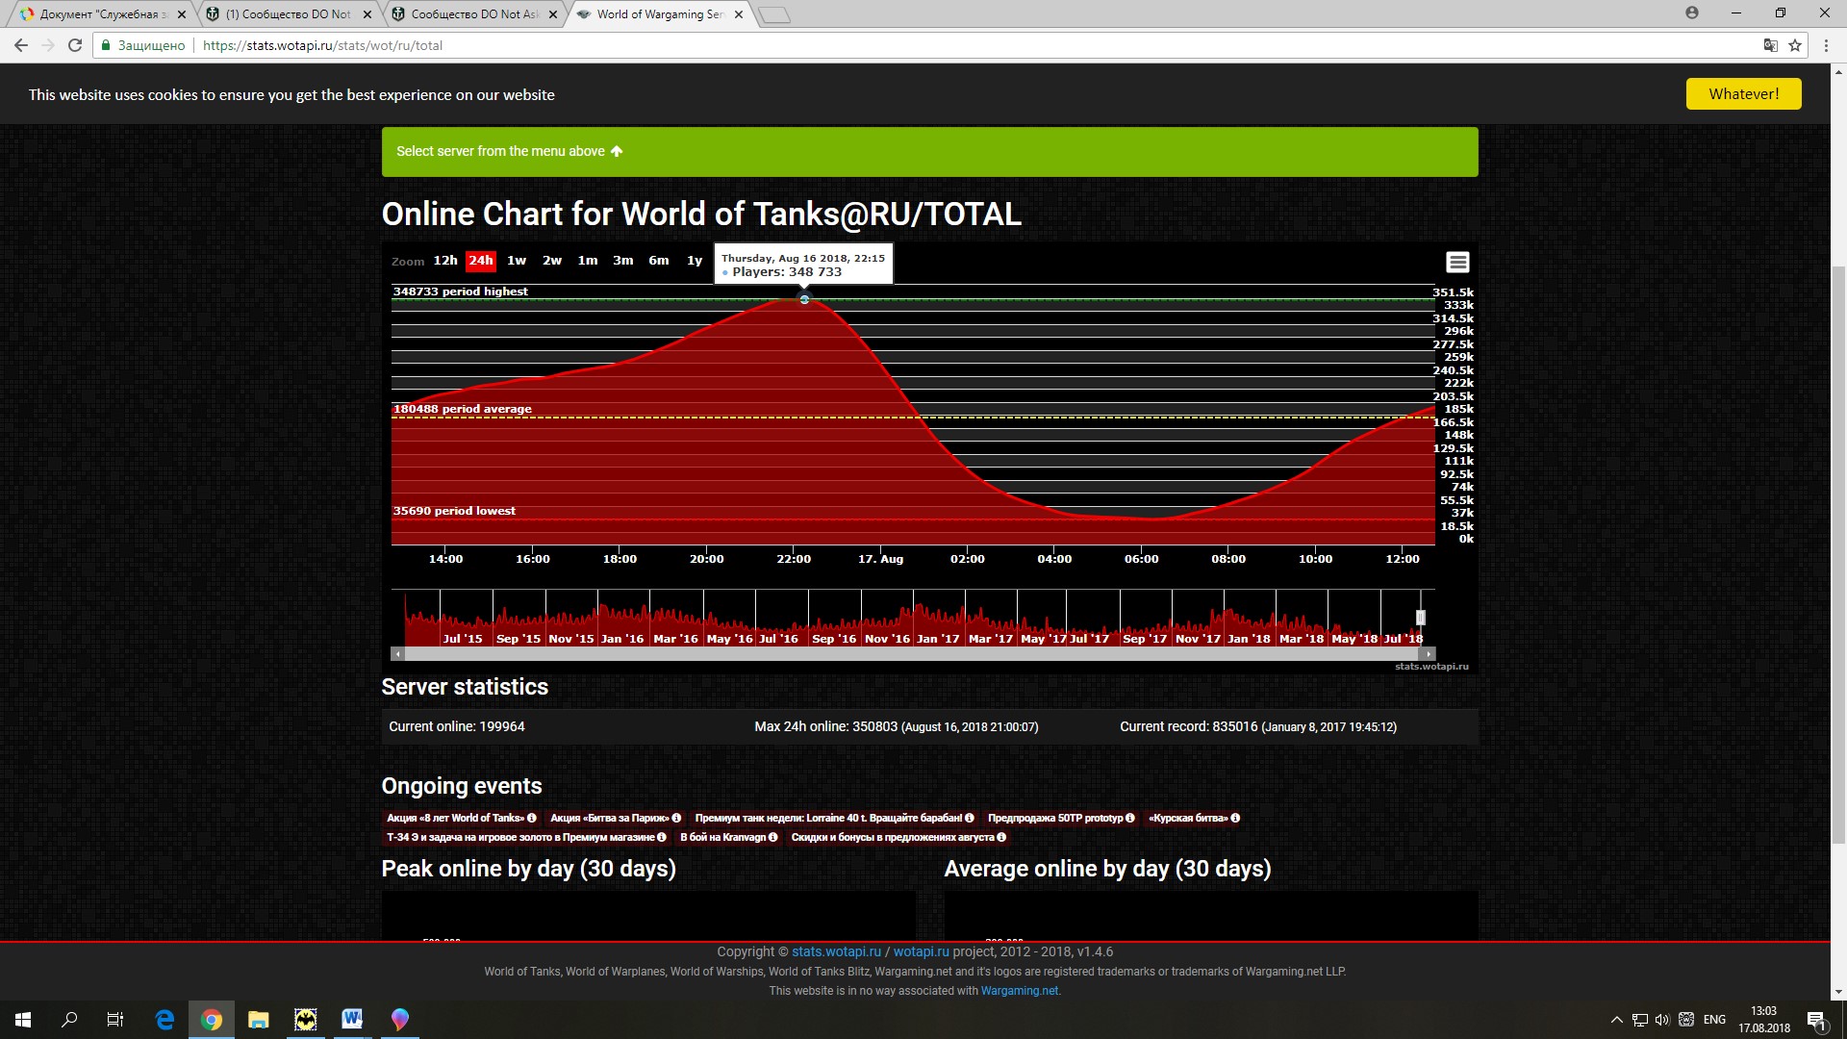
Task: Open info icon for «Курская битва»
Action: click(x=1235, y=818)
